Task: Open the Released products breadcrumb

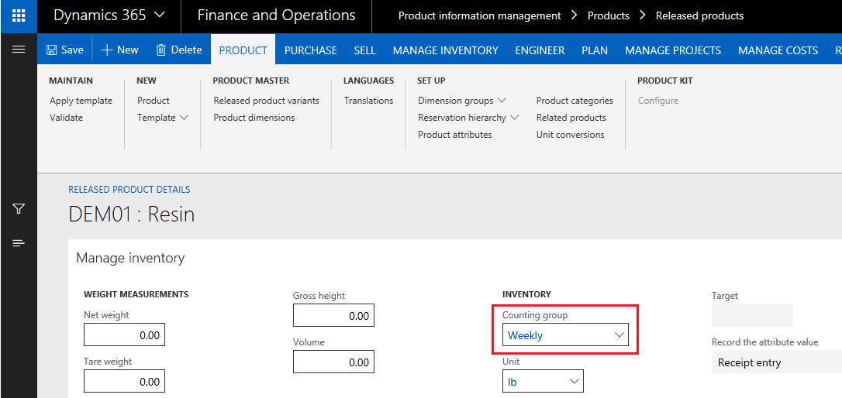Action: click(x=699, y=16)
